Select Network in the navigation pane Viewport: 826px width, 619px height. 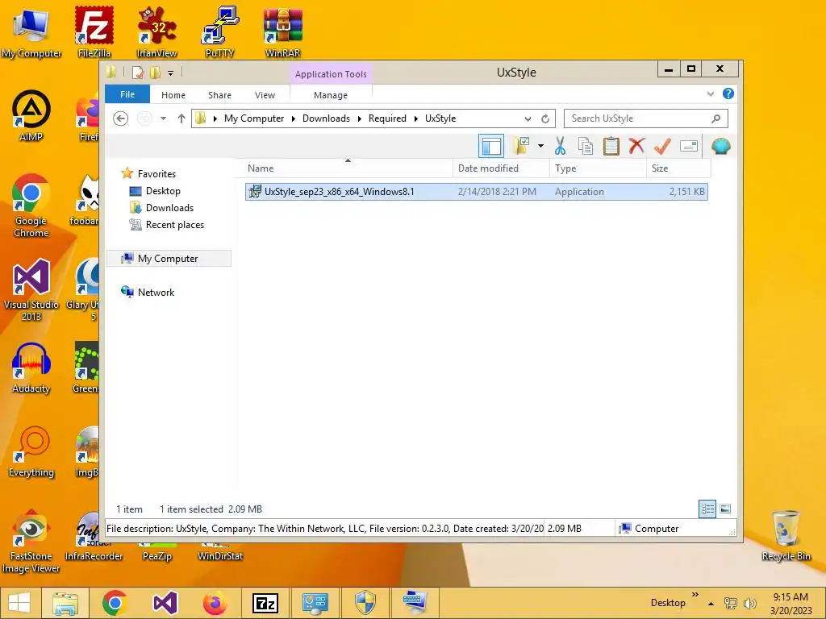click(156, 292)
